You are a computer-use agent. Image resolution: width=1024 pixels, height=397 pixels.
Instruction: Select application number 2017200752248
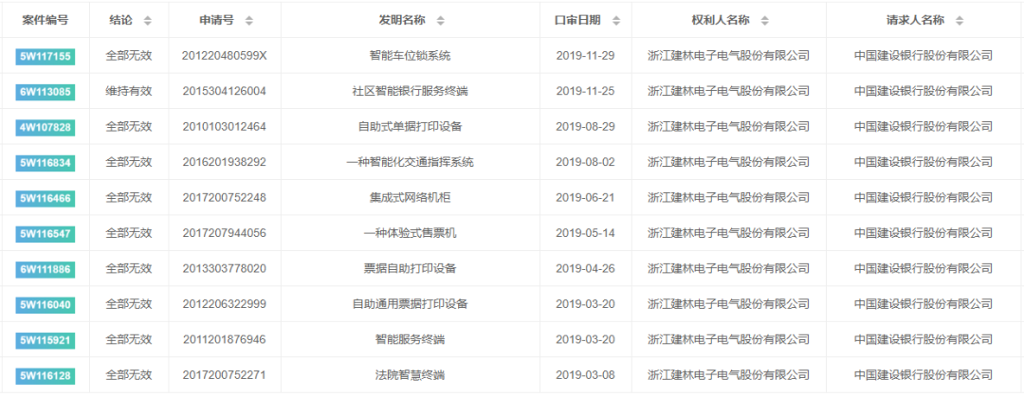tap(225, 198)
